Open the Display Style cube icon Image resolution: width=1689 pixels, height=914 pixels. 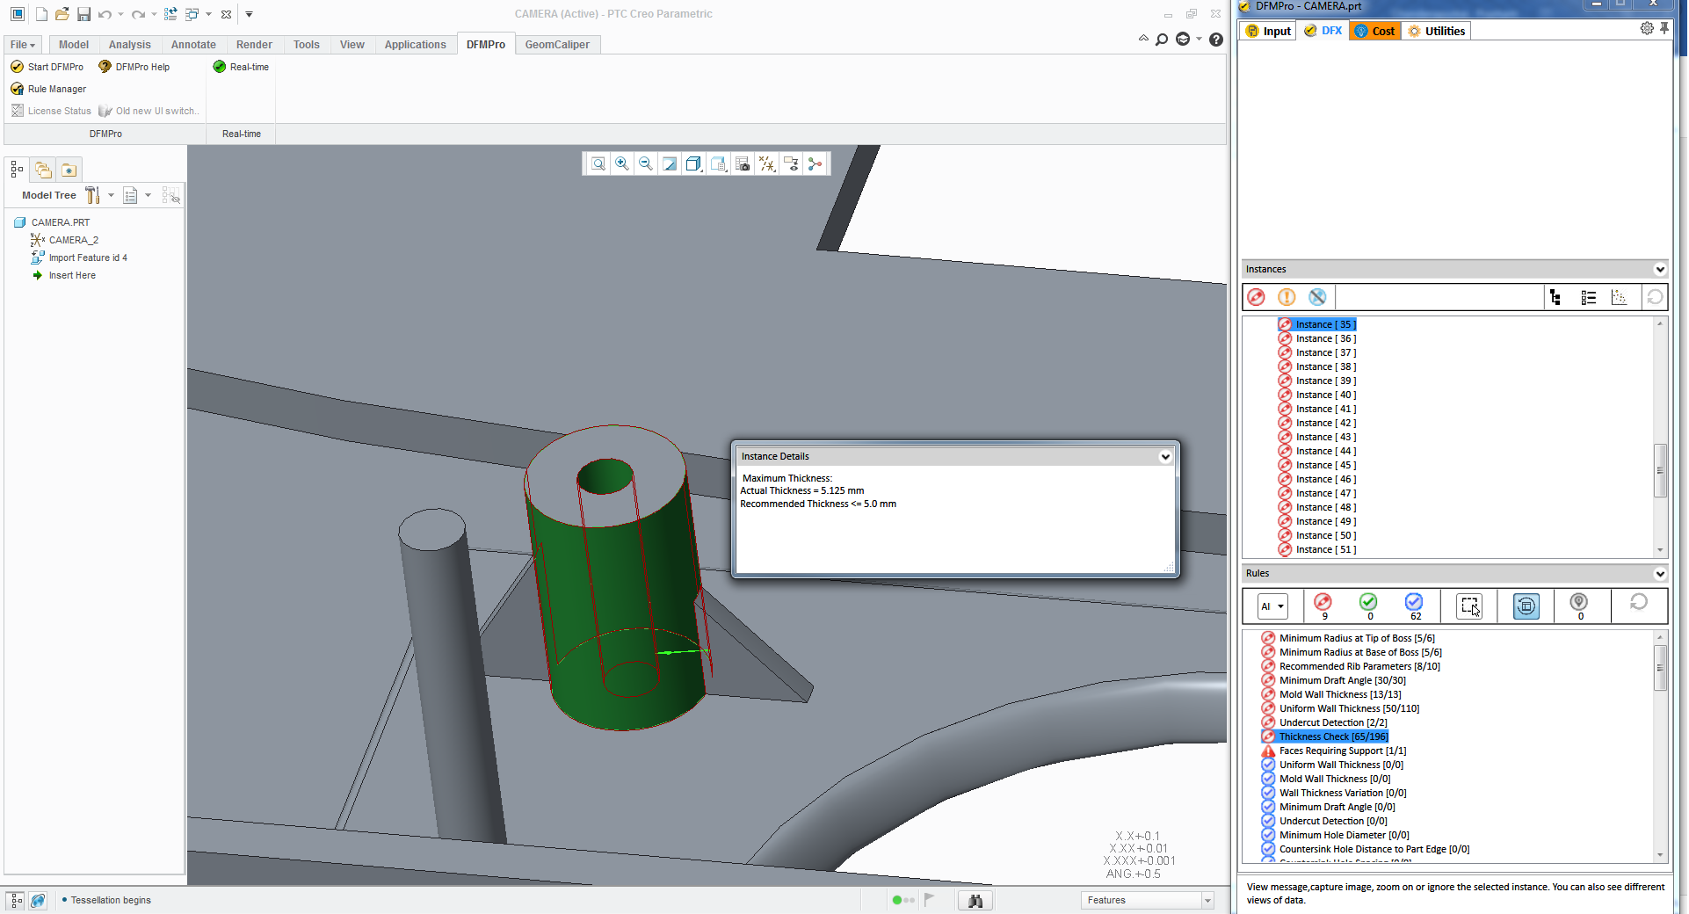point(693,163)
